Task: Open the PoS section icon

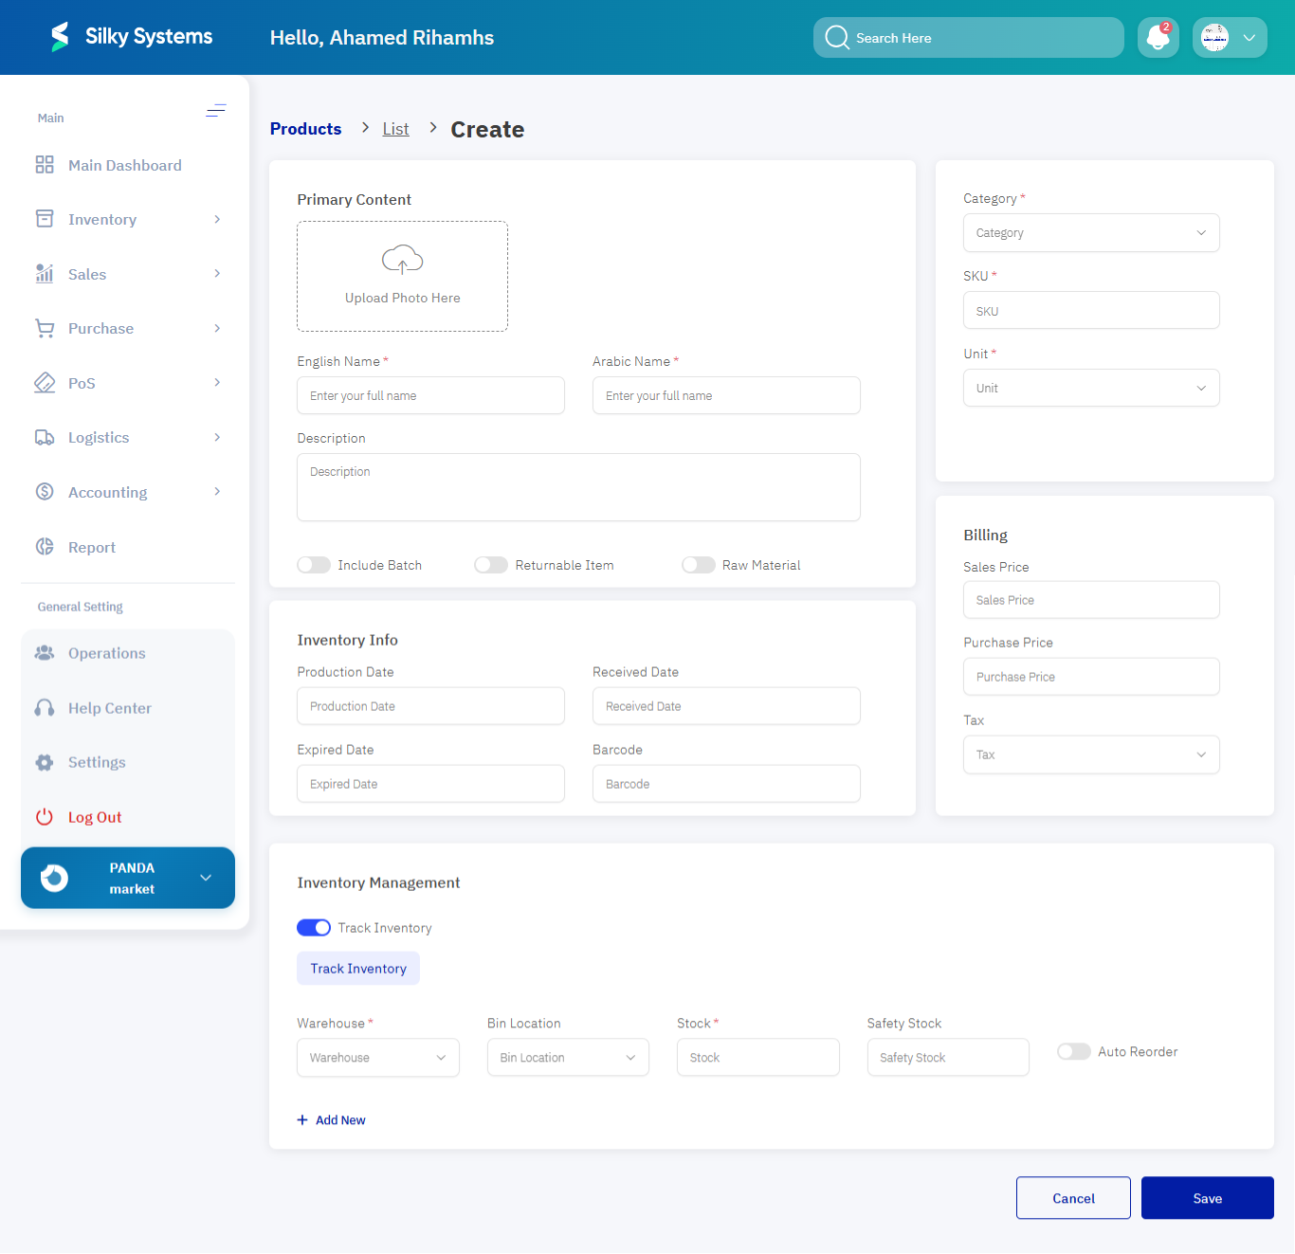Action: click(x=45, y=382)
